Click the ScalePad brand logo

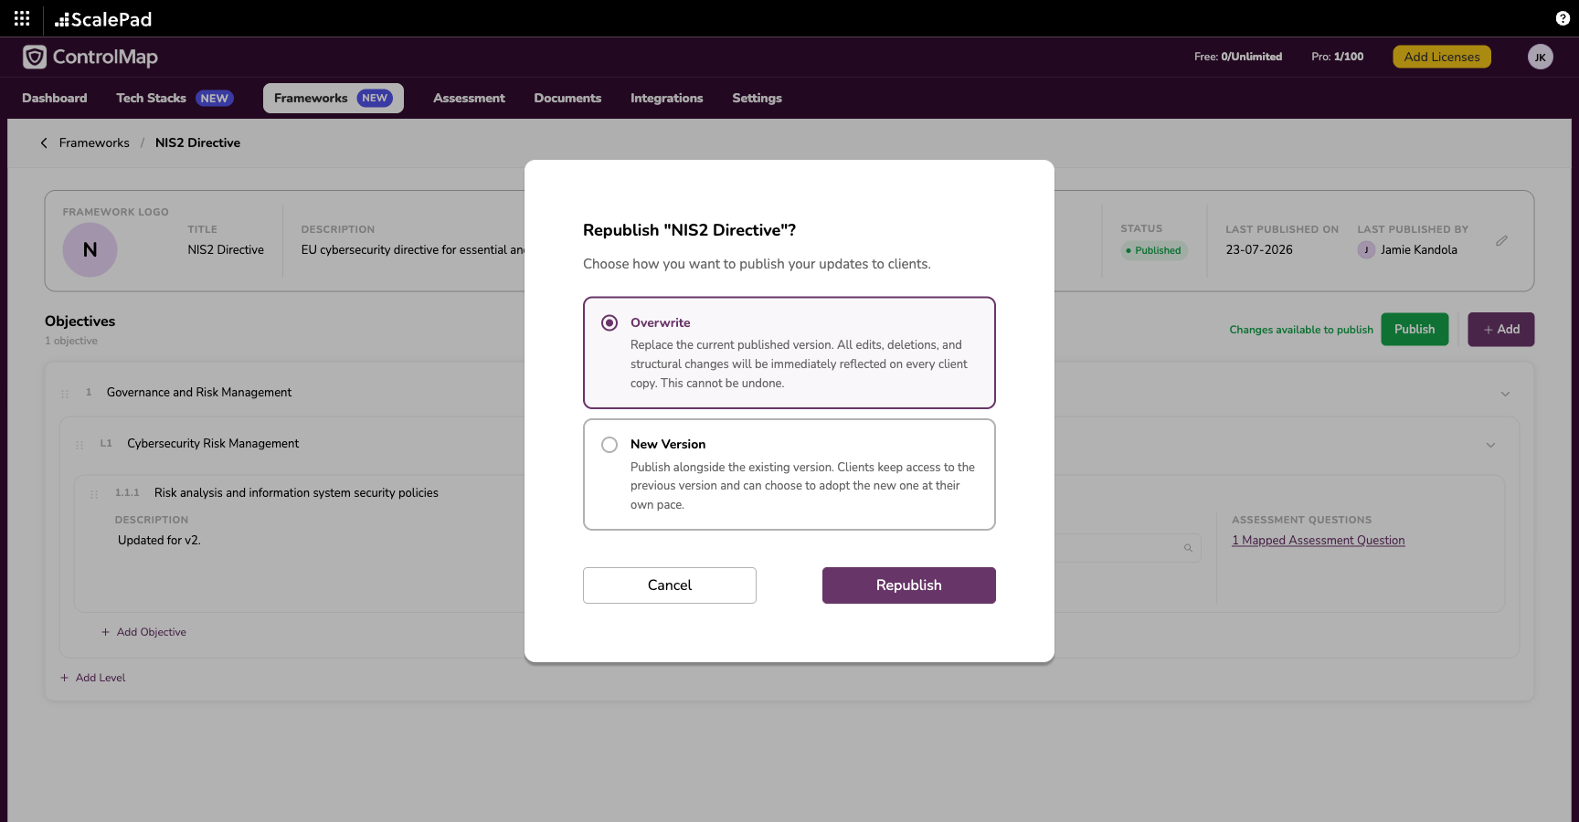coord(103,19)
